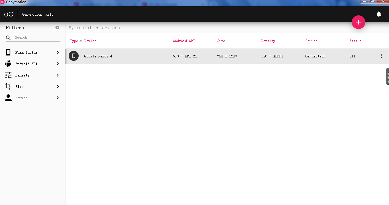Sort devices by Type column
Viewport: 389px width, 205px height.
[74, 41]
